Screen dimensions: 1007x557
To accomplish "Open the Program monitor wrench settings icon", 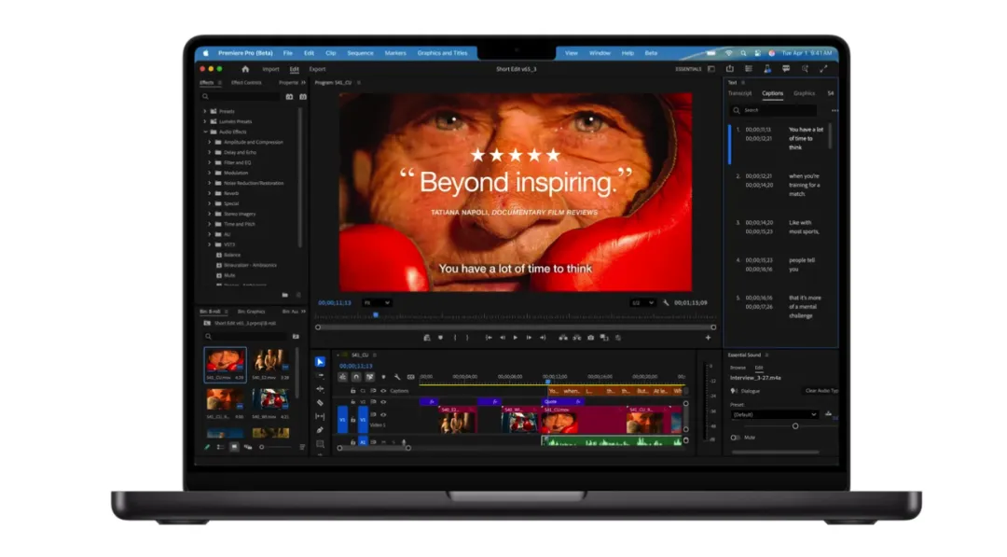I will [x=667, y=302].
